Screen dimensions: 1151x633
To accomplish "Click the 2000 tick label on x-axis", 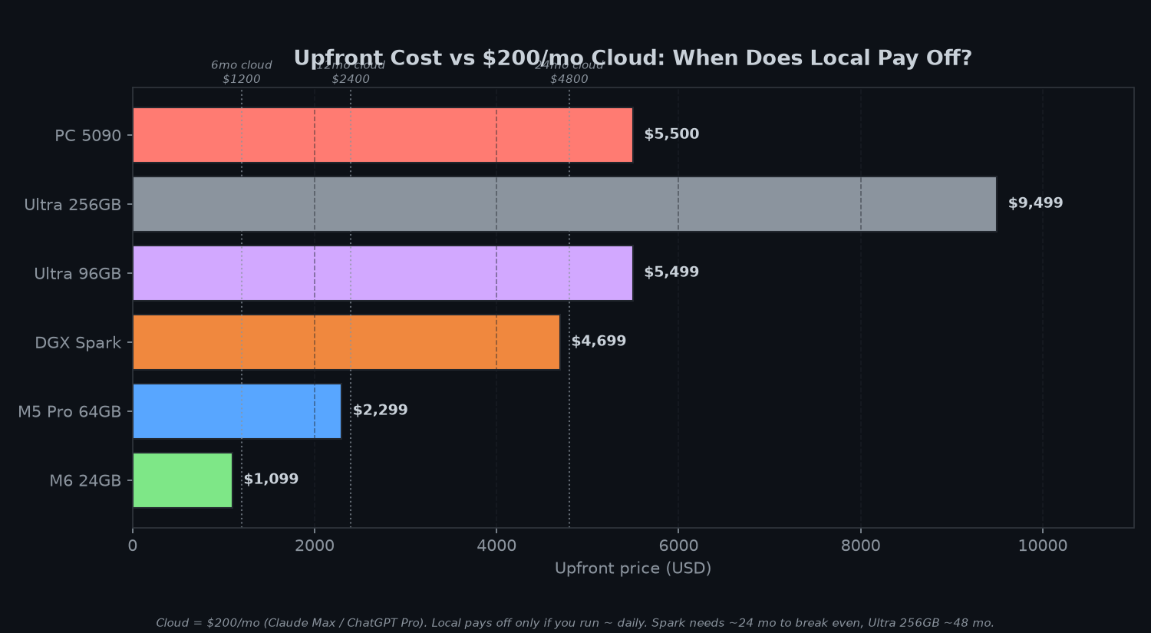I will [x=315, y=546].
